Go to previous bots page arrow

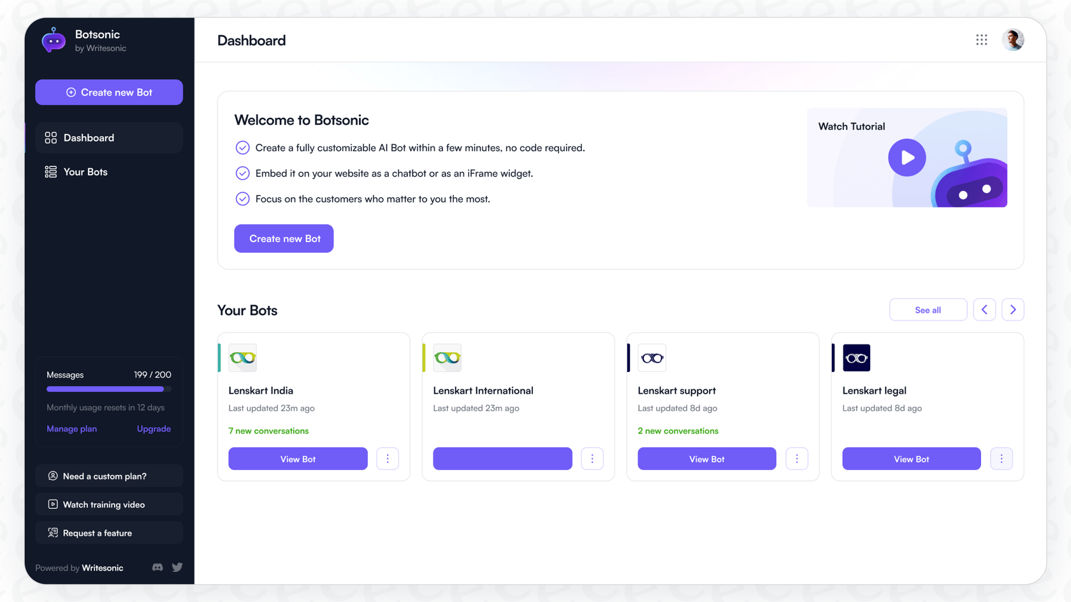pos(984,310)
